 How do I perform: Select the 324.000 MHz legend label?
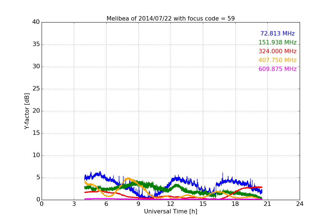click(277, 51)
